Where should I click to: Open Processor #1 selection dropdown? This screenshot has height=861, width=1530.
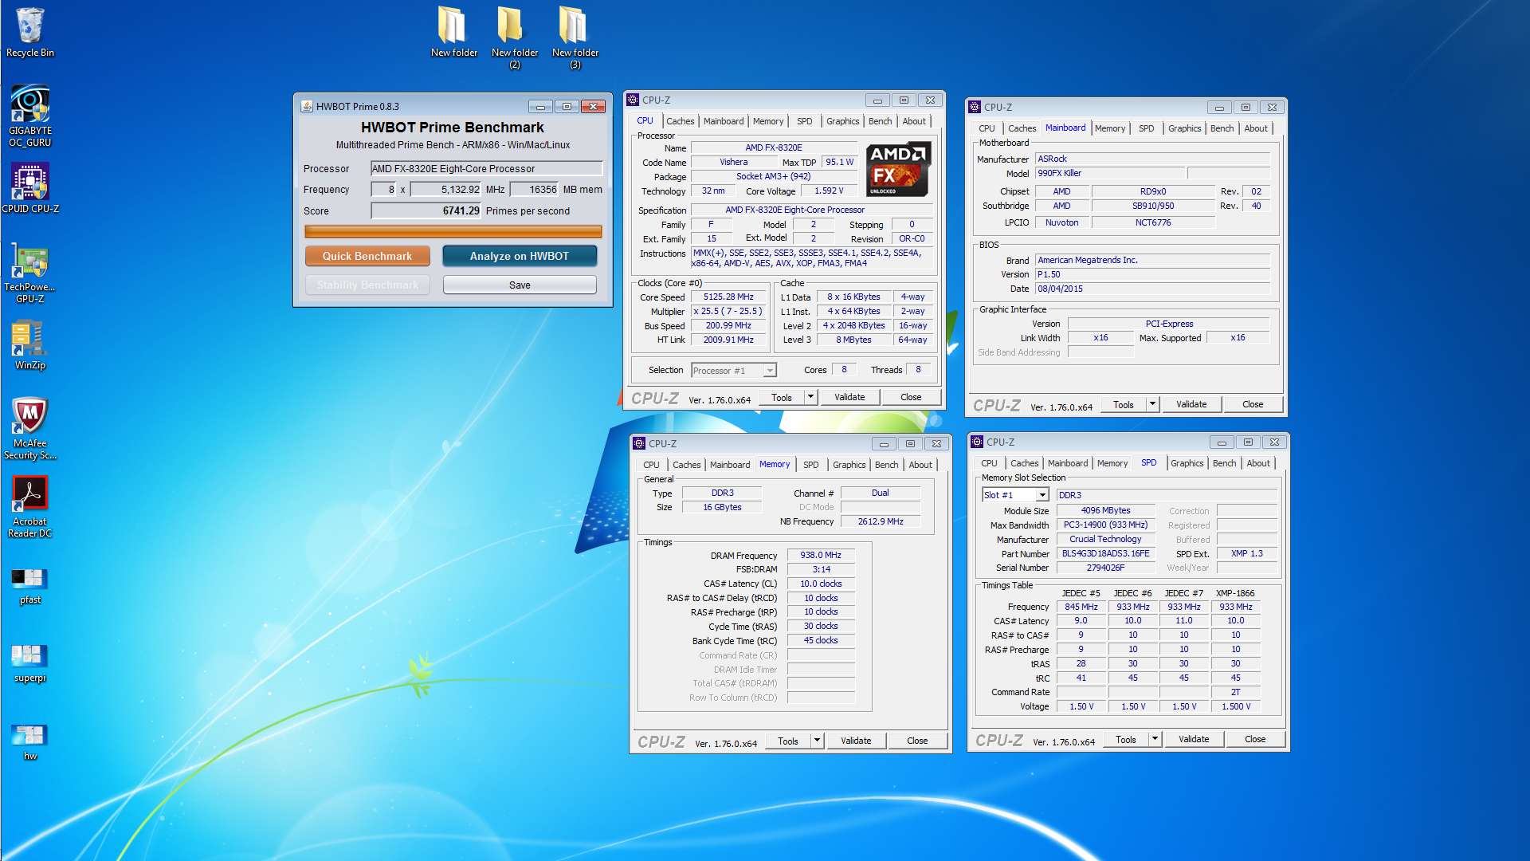click(x=734, y=371)
